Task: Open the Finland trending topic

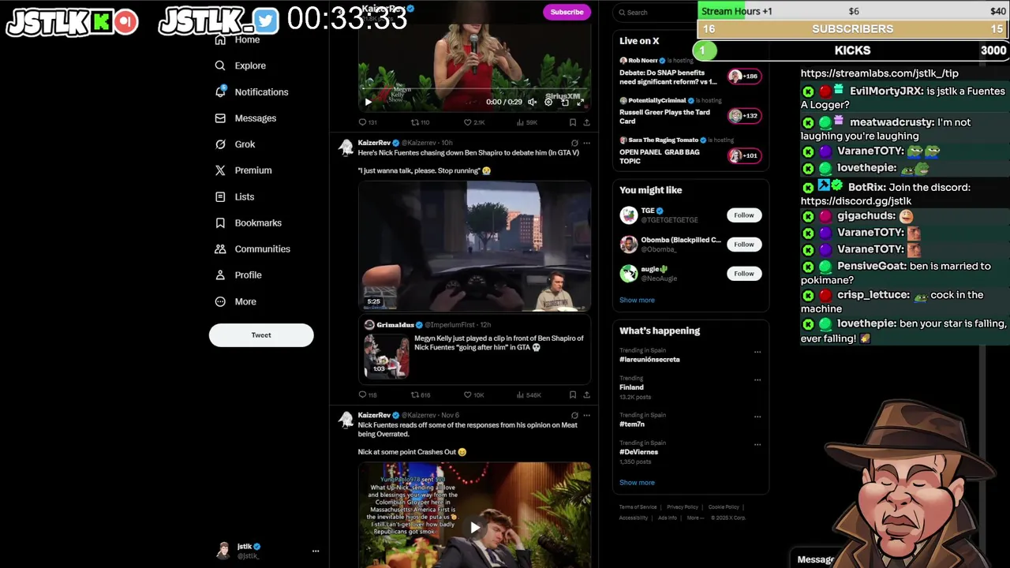Action: pyautogui.click(x=631, y=387)
